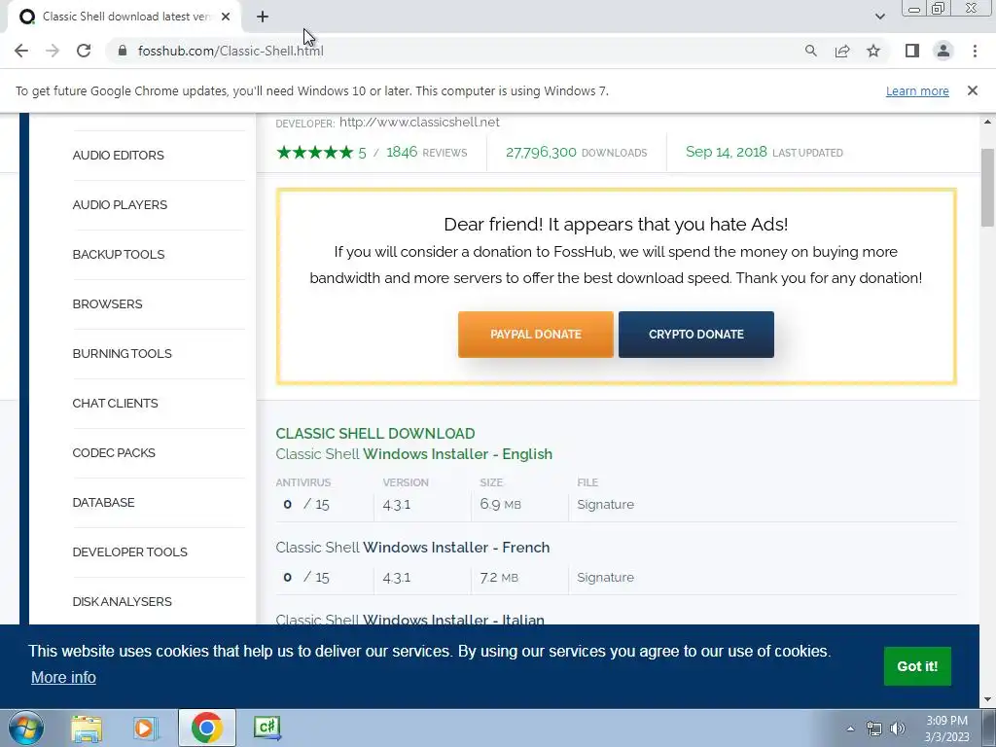Open the Audio Players category
996x747 pixels.
[x=120, y=204]
